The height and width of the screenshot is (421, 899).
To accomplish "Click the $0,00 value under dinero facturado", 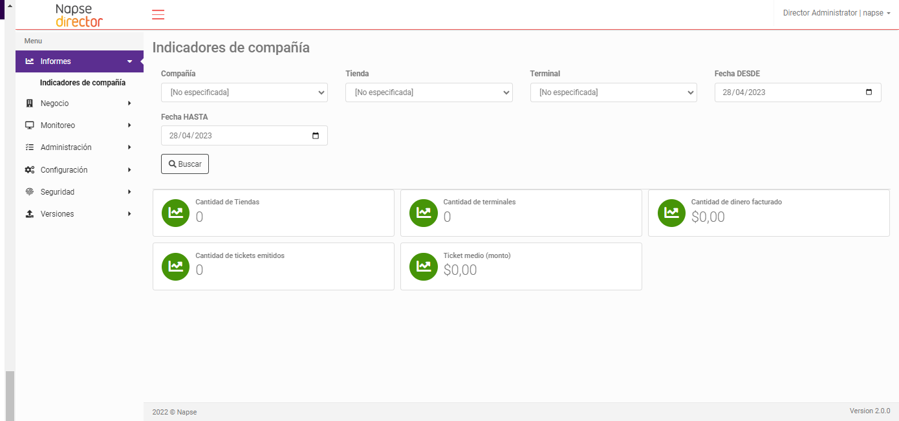I will coord(708,217).
